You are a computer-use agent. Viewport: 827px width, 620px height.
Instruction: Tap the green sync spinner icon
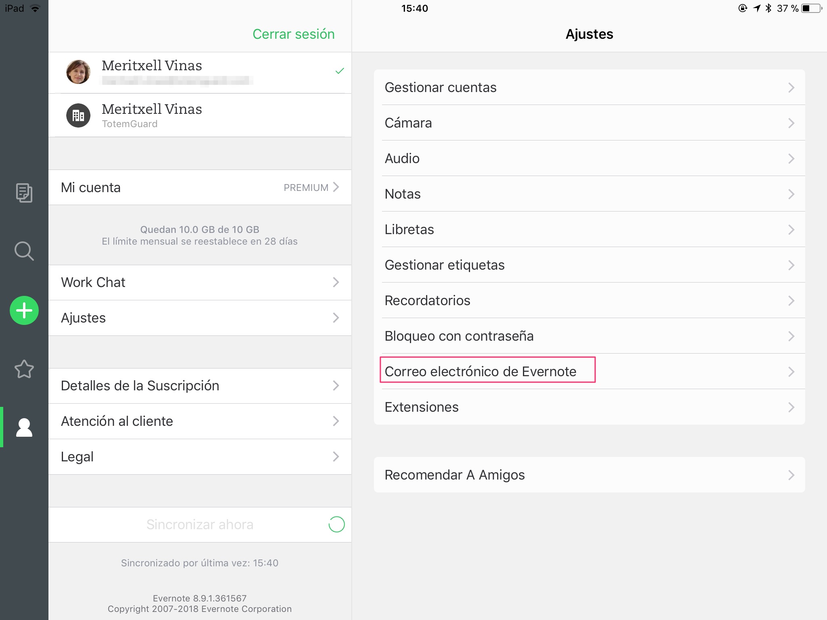336,524
